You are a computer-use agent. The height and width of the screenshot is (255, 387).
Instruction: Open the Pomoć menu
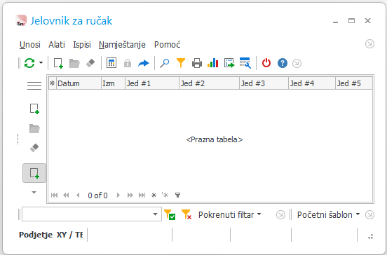(167, 45)
